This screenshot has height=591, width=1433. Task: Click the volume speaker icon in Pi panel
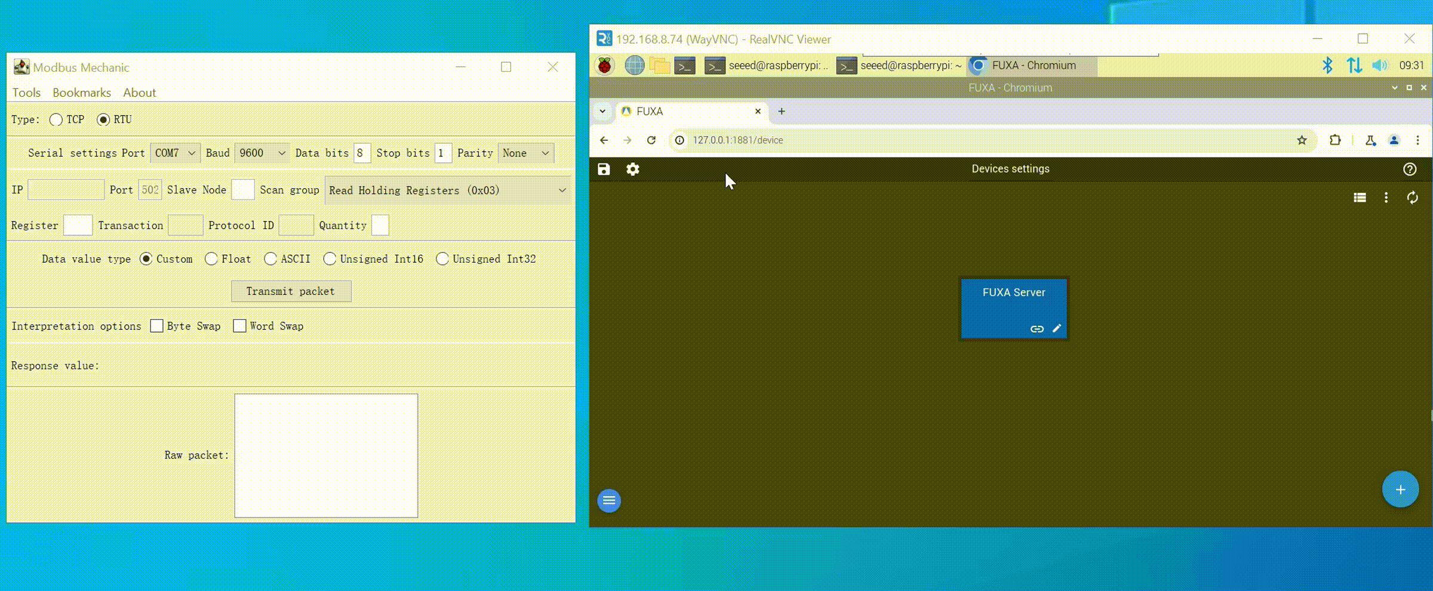[1379, 66]
